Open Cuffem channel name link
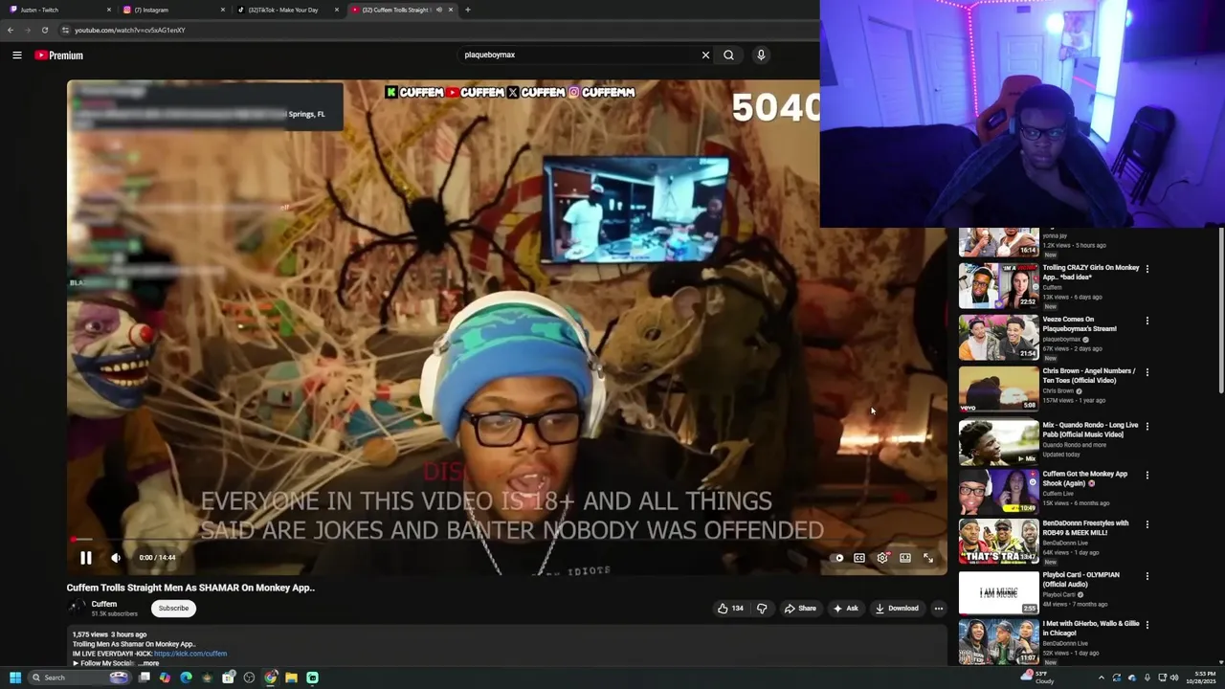This screenshot has height=689, width=1225. pyautogui.click(x=104, y=604)
